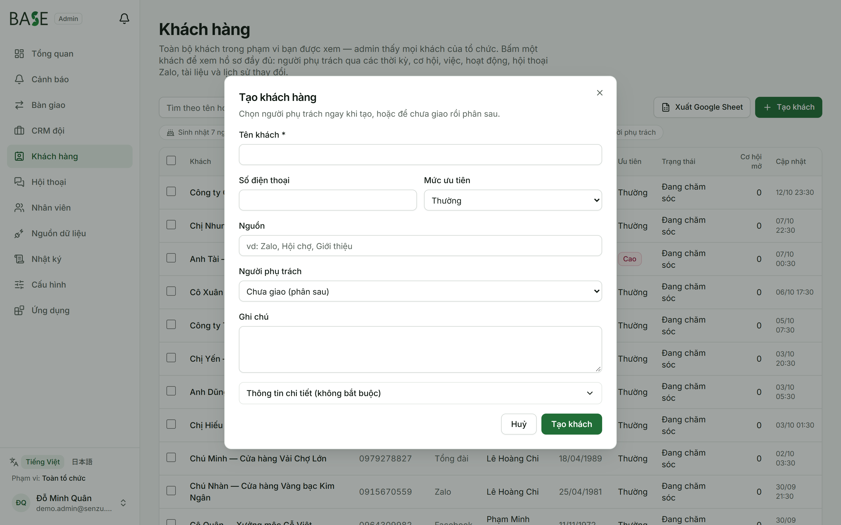Image resolution: width=841 pixels, height=525 pixels.
Task: Click the Khách hàng contact icon
Action: tap(19, 156)
